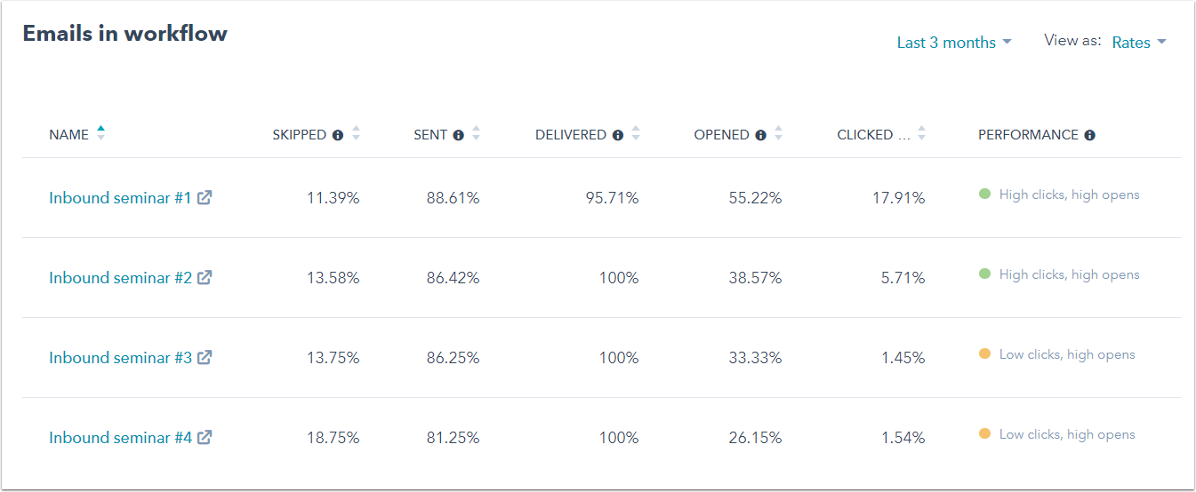Open Inbound seminar #3 external link icon
Image resolution: width=1196 pixels, height=492 pixels.
coord(205,358)
